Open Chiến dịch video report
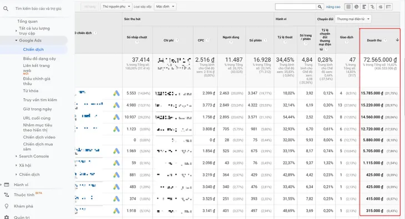The image size is (405, 219). [x=39, y=137]
